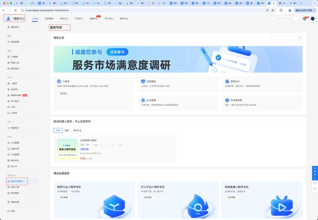This screenshot has width=318, height=220.
Task: Open the 小程序 sidebar item icon
Action: click(8, 84)
